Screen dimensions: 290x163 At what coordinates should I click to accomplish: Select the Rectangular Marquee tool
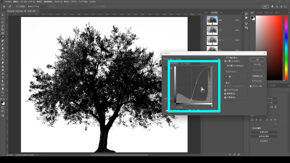click(3, 19)
